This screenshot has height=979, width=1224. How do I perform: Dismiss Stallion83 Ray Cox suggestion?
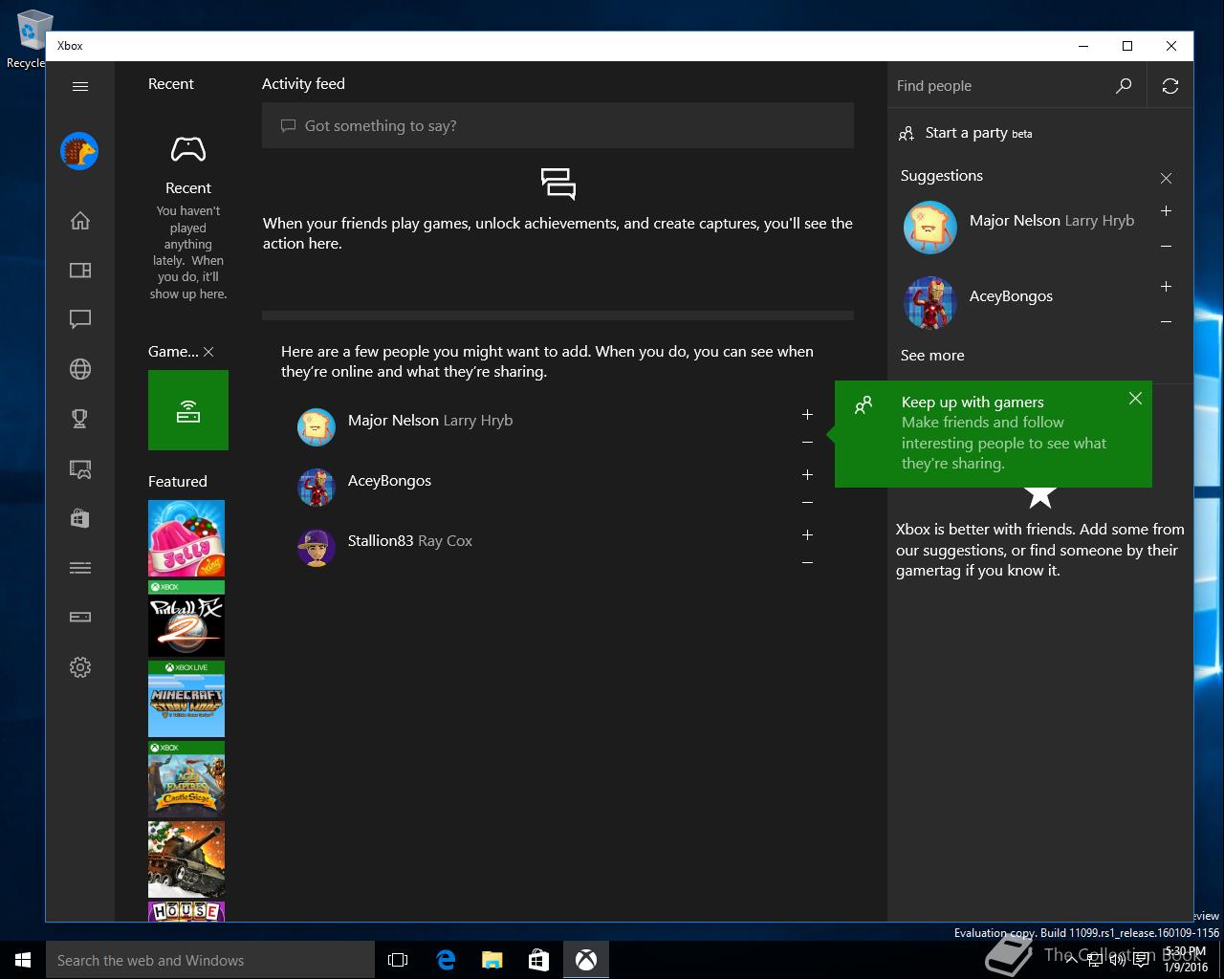click(x=807, y=563)
